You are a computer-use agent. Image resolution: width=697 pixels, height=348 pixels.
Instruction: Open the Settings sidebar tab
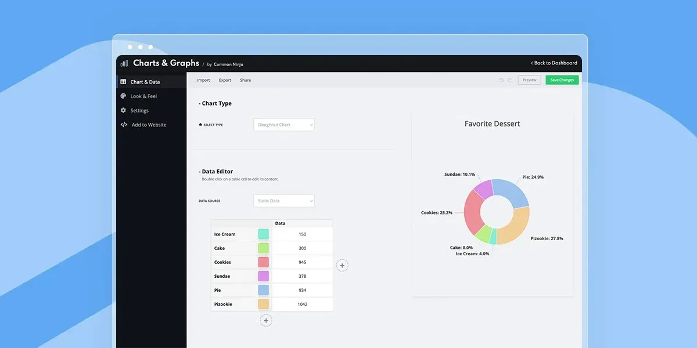point(152,110)
